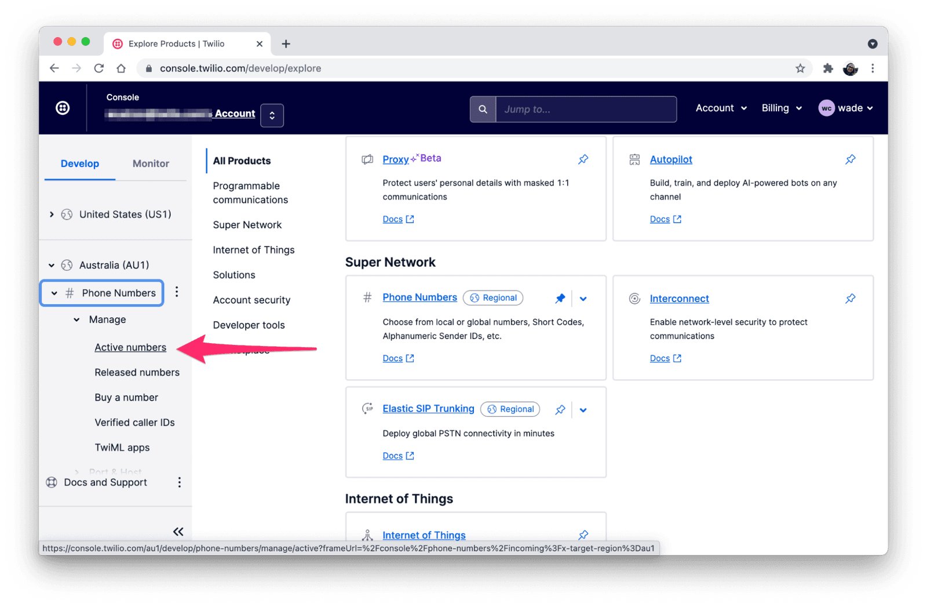Image resolution: width=927 pixels, height=607 pixels.
Task: Select Super Network category in product list
Action: coord(247,225)
